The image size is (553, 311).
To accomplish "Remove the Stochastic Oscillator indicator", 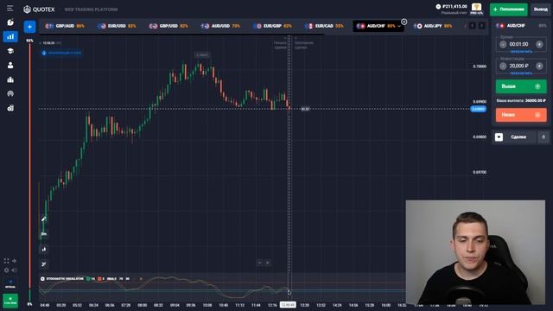I will tap(141, 279).
